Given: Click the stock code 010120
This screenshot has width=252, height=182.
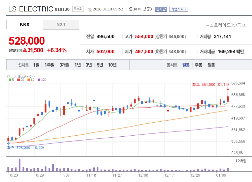Looking at the screenshot, I should 62,9.
